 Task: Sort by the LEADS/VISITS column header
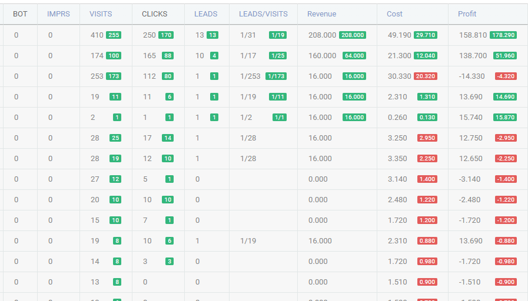point(263,14)
